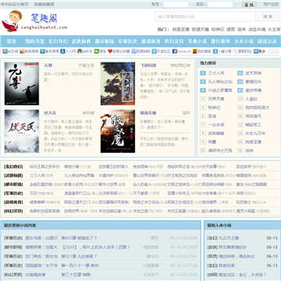Open 玄幻奇幻 navigation tab
This screenshot has width=281, height=281.
59,41
